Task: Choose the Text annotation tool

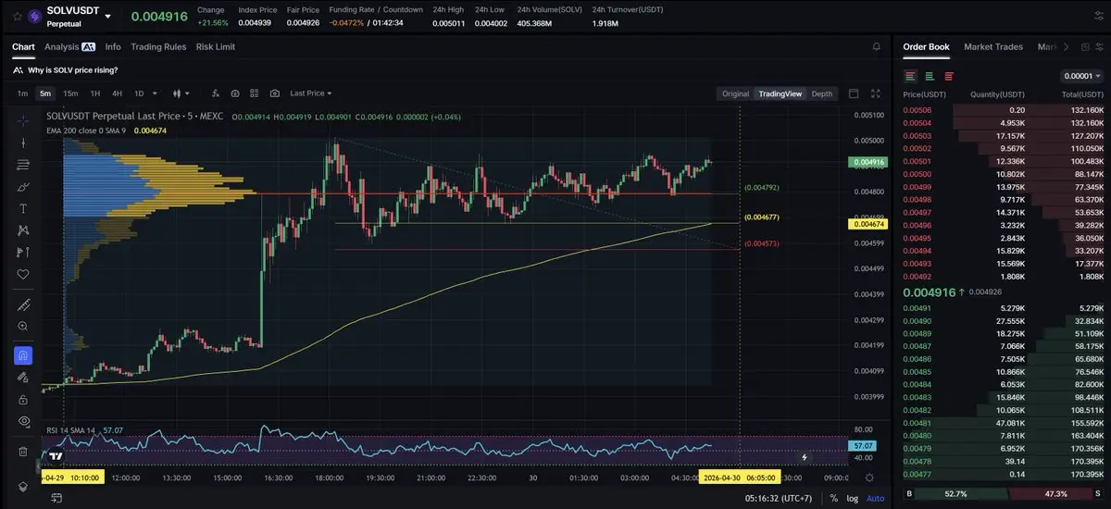Action: [x=23, y=208]
